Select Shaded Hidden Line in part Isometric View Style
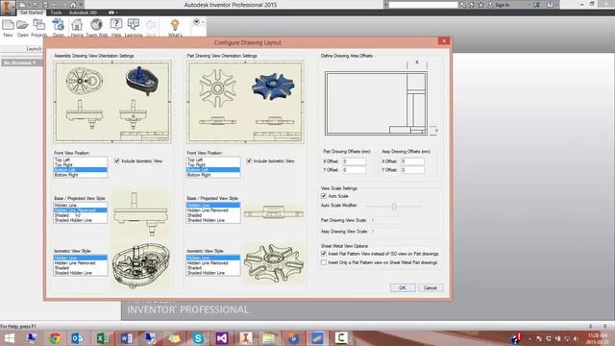The height and width of the screenshot is (346, 615). point(212,273)
